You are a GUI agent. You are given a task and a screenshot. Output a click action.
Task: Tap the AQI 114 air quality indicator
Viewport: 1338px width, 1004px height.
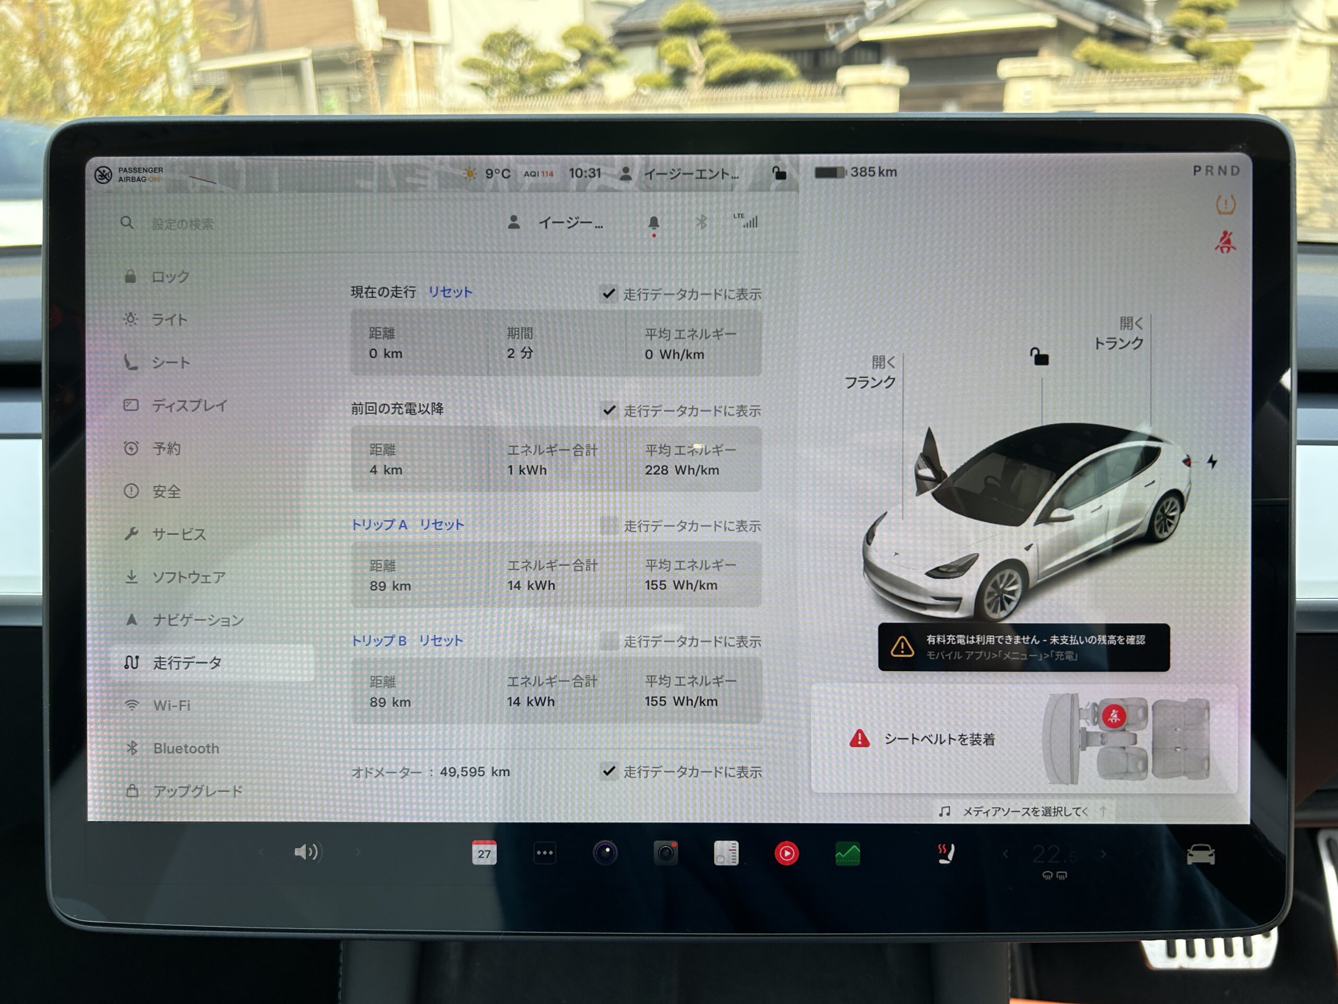click(x=538, y=174)
